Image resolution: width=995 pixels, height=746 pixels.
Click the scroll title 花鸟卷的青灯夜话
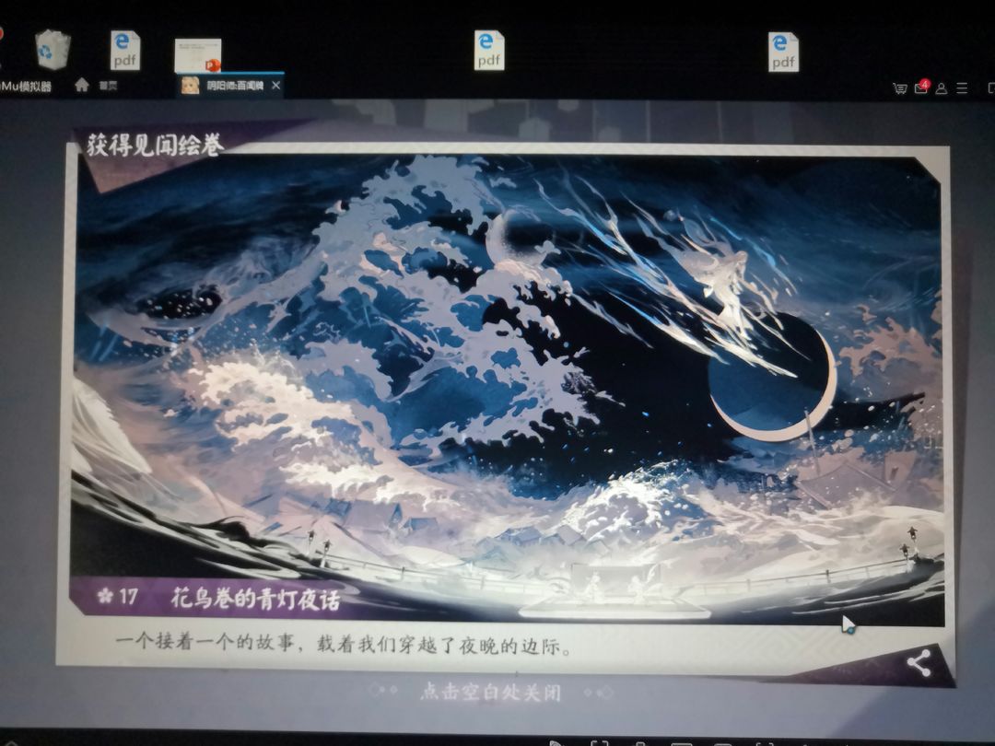(x=255, y=599)
